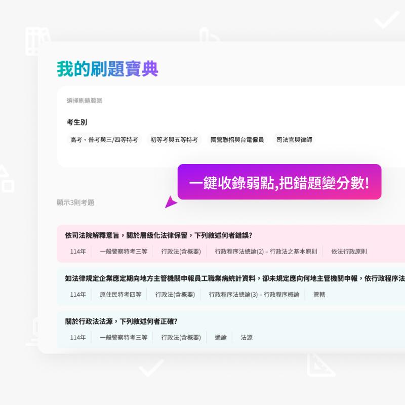Select the 初等考與五等特考 exam category
The image size is (405, 405).
[174, 140]
